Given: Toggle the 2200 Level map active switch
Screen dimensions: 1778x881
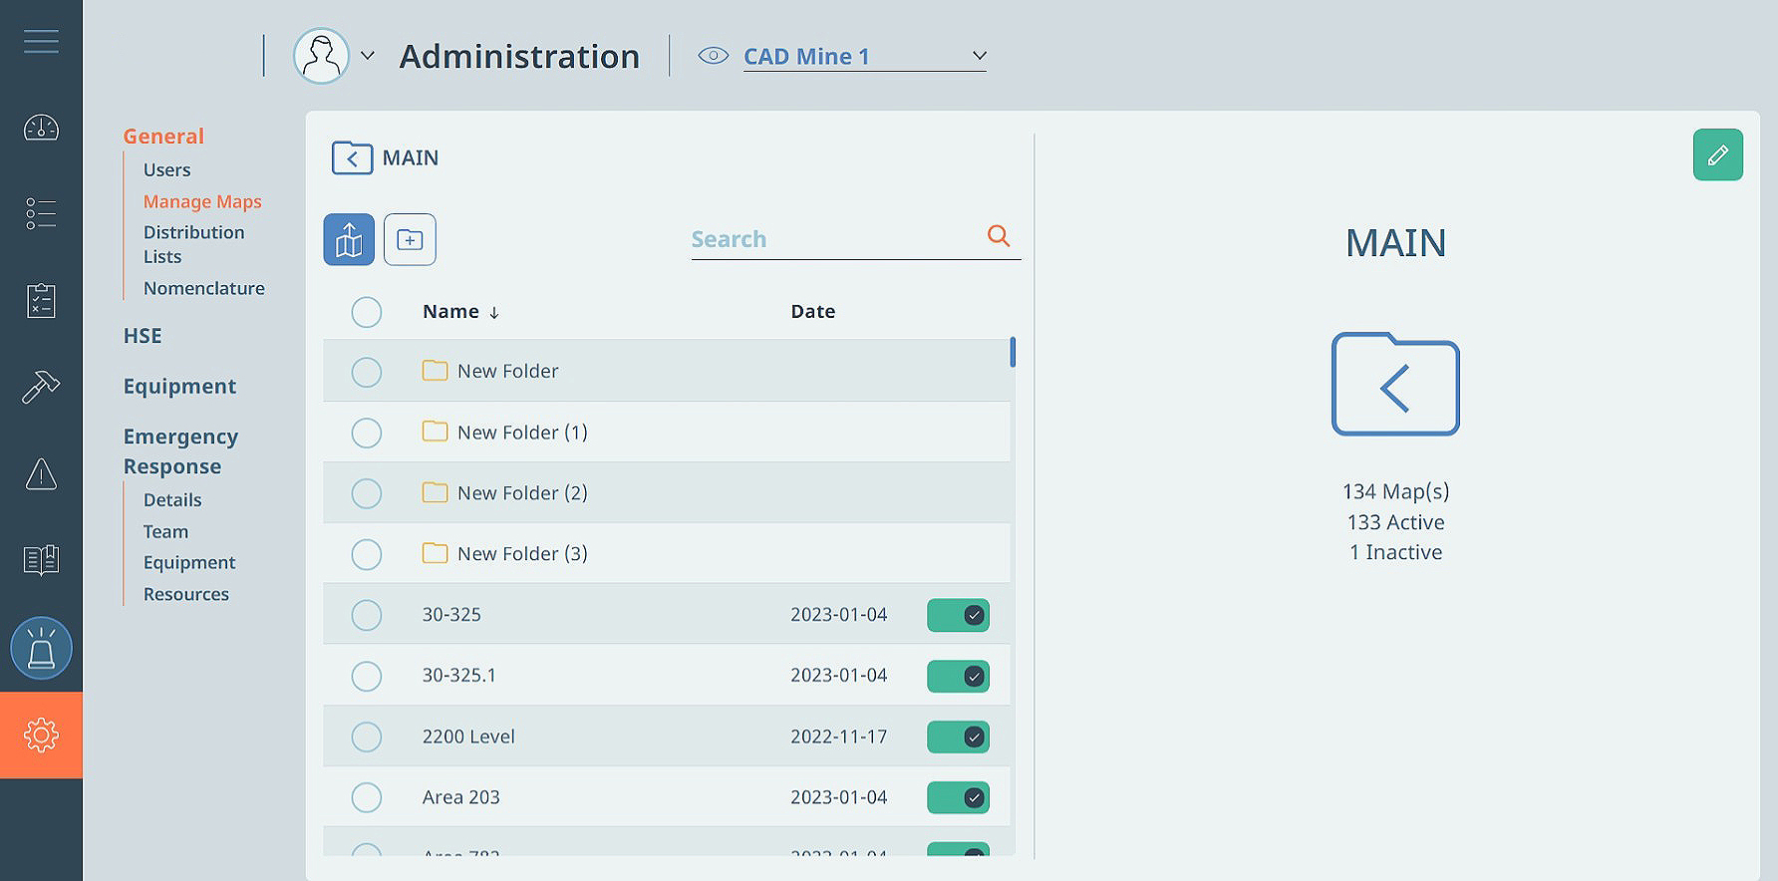Looking at the screenshot, I should click(x=958, y=736).
